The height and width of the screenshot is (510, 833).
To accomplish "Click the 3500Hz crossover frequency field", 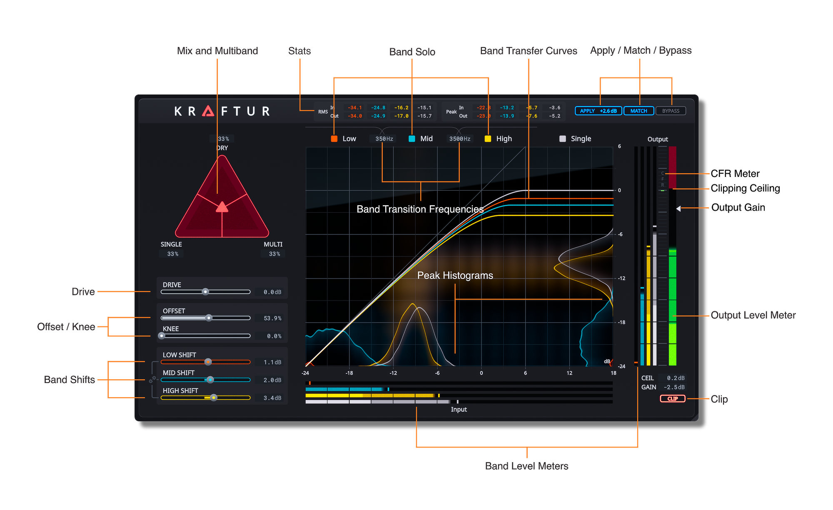I will click(x=459, y=139).
